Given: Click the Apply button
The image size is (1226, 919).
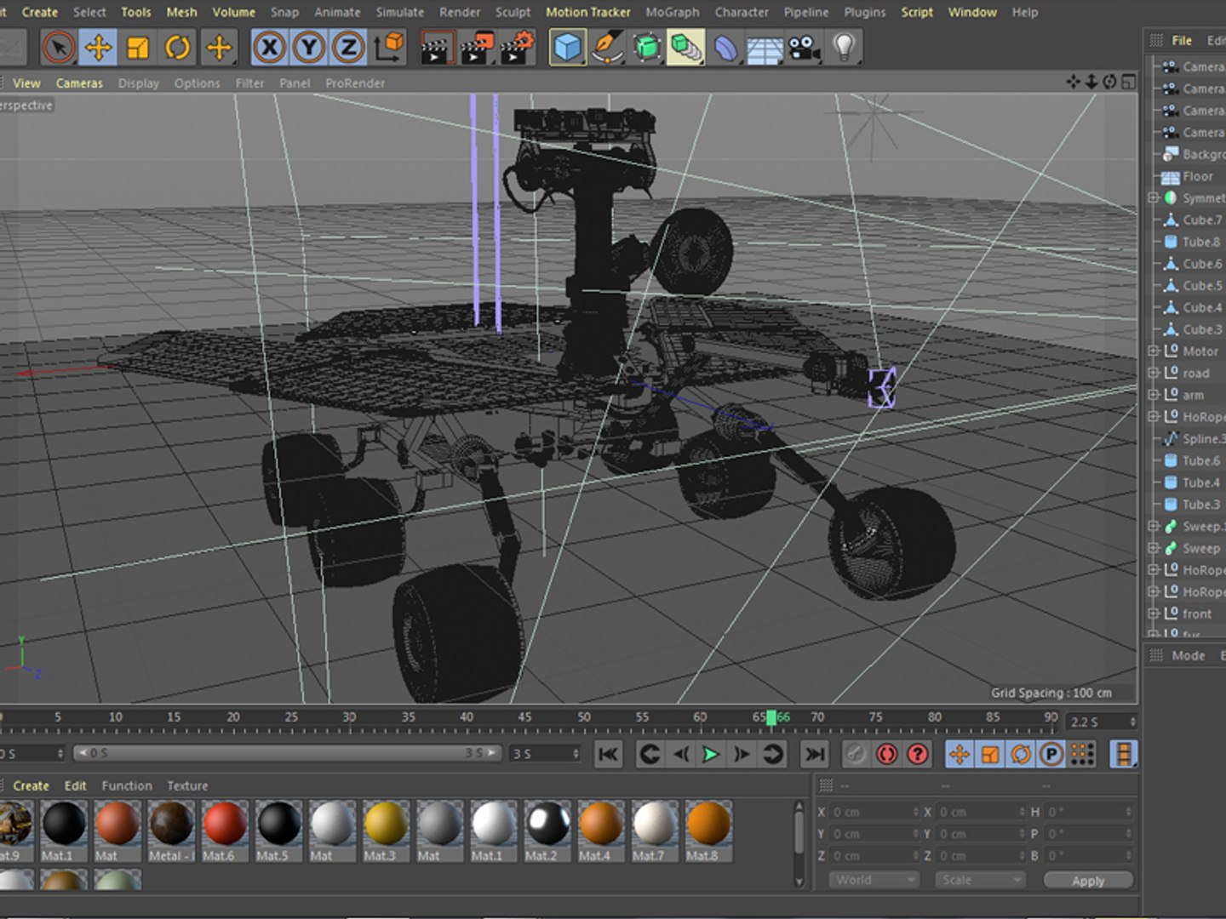Looking at the screenshot, I should click(1088, 881).
